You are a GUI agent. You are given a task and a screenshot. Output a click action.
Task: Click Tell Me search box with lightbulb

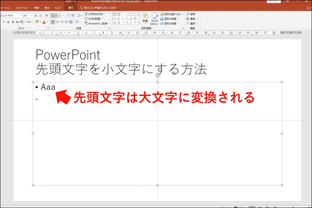coord(99,8)
